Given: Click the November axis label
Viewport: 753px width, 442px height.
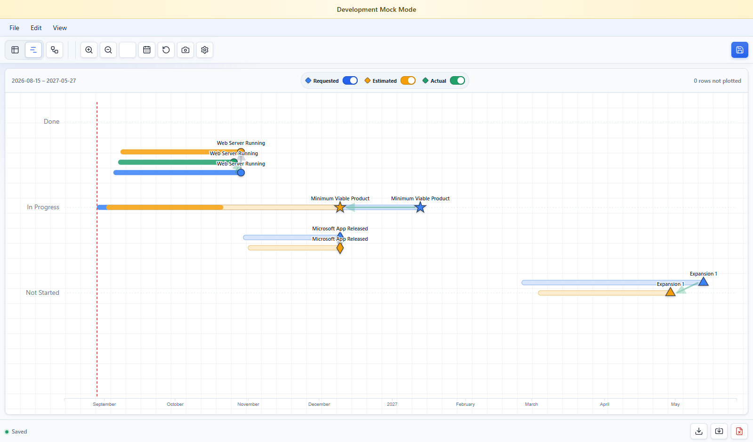Looking at the screenshot, I should tap(248, 404).
